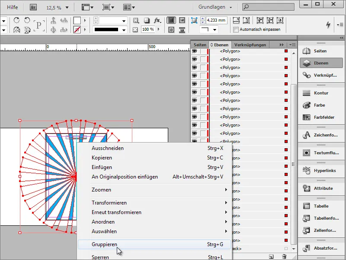Open the Tabelle panel
Viewport: 346px width, 260px height.
pyautogui.click(x=321, y=206)
